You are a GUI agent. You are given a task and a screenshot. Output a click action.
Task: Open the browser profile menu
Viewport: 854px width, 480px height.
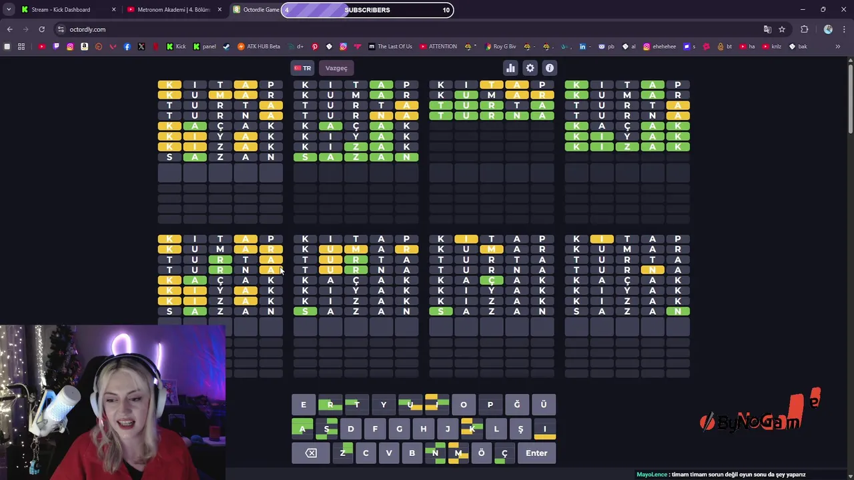[x=828, y=29]
